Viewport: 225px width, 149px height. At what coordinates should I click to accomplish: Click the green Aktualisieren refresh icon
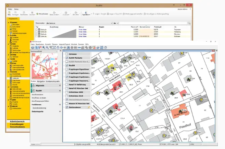click(38, 13)
